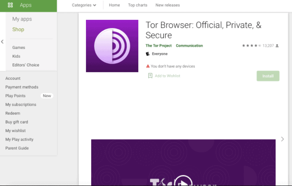
Task: Click the Everyone rating label
Action: click(x=160, y=54)
